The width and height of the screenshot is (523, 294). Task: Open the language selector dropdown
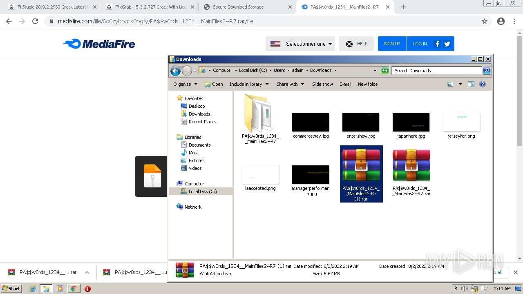300,44
